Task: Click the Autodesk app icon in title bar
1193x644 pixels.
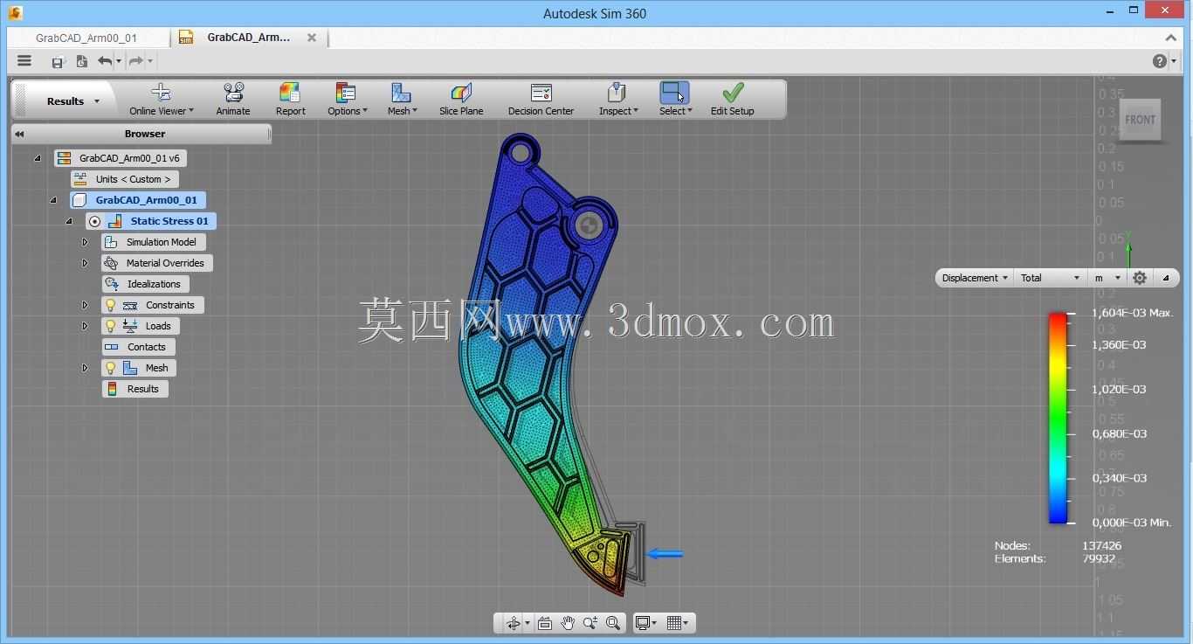Action: pyautogui.click(x=15, y=12)
